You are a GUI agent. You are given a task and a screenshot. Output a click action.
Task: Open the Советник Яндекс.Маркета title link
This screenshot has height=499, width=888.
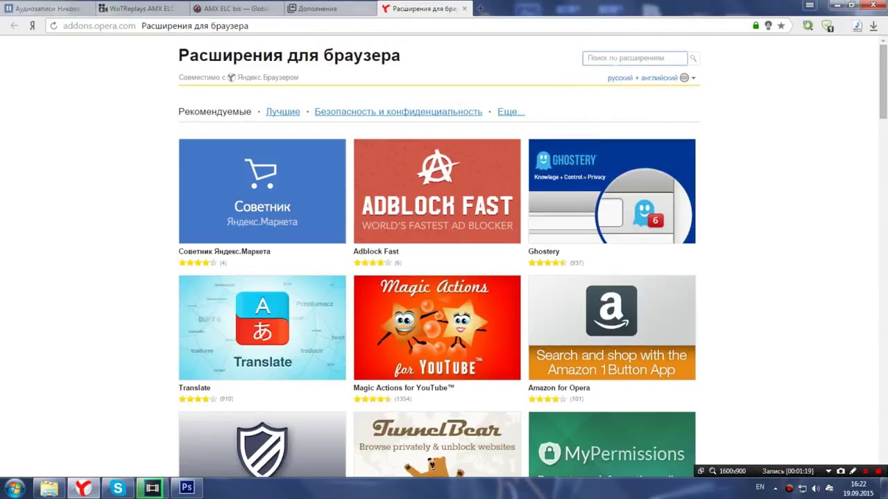[x=224, y=252]
